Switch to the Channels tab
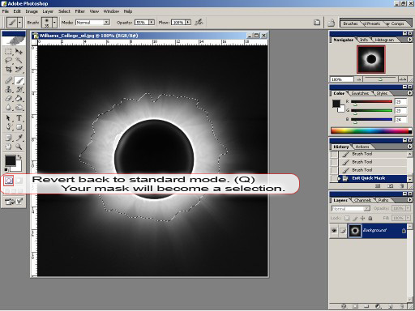 click(362, 200)
